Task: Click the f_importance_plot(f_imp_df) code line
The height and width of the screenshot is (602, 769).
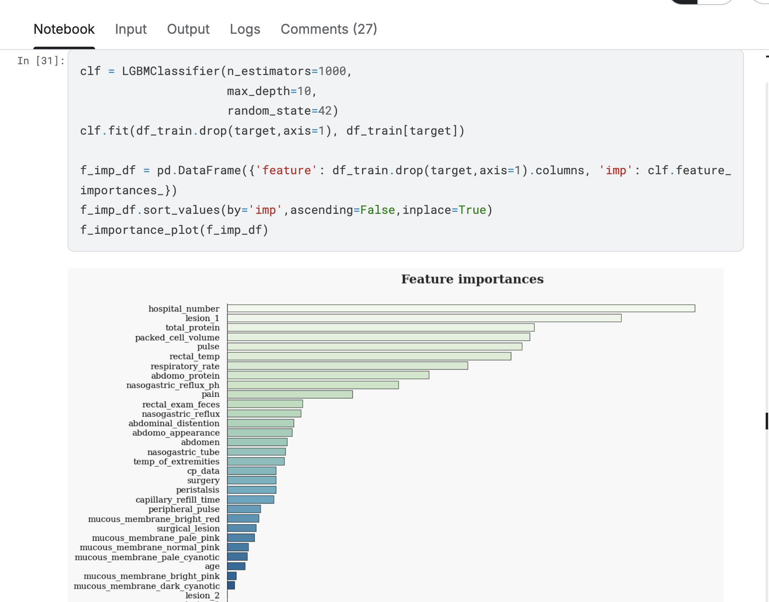Action: tap(174, 230)
